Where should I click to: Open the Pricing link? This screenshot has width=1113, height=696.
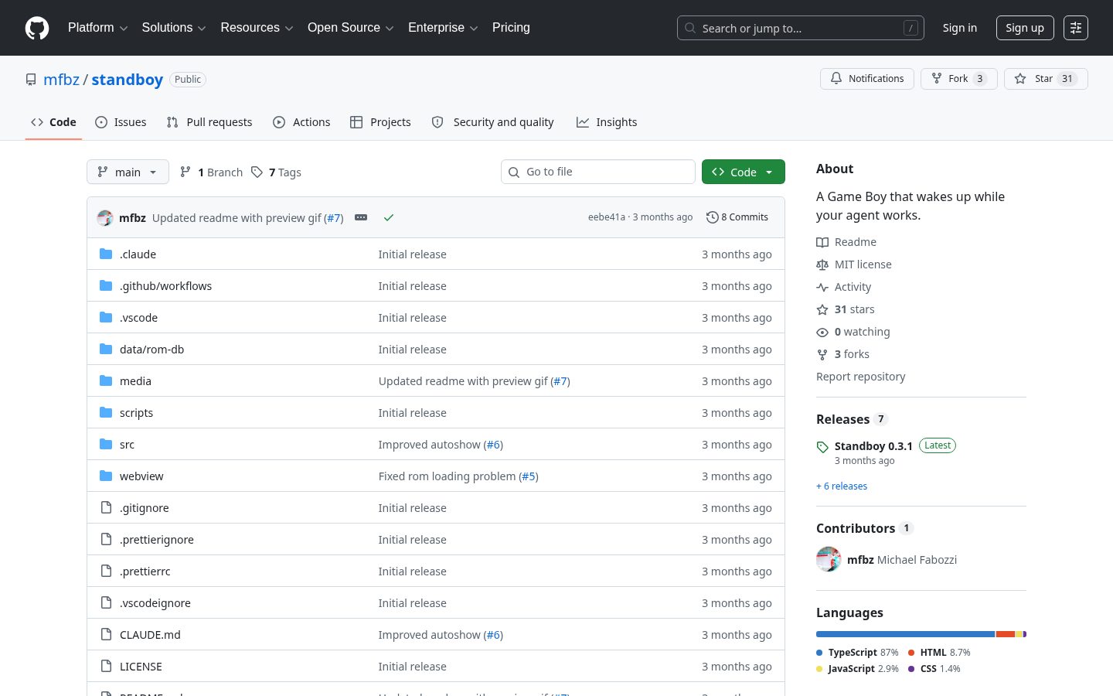click(x=511, y=28)
